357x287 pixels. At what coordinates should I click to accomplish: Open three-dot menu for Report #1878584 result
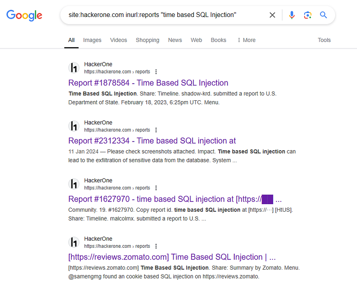[156, 72]
